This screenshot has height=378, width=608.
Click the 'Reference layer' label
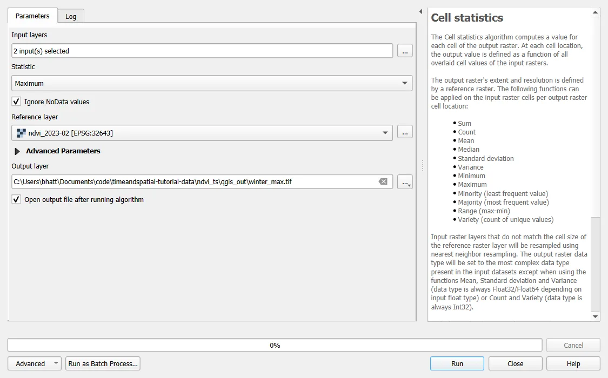click(35, 117)
